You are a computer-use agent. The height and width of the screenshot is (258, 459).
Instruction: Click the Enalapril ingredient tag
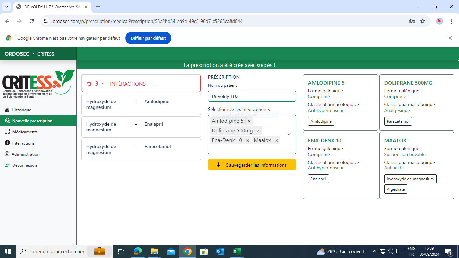tap(319, 179)
